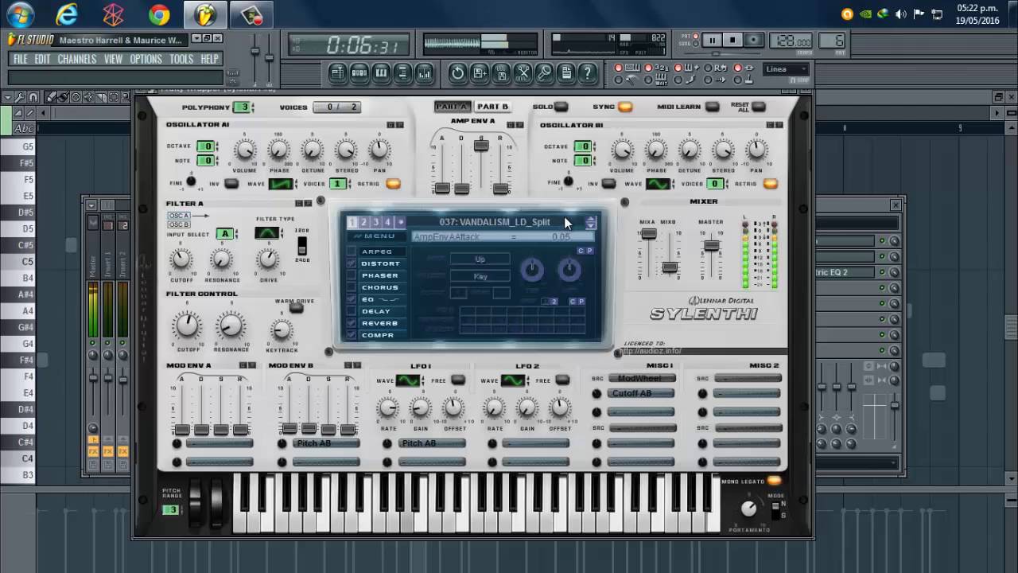This screenshot has width=1018, height=573.
Task: Toggle the SOLO switch in Sylenth1
Action: click(x=561, y=107)
